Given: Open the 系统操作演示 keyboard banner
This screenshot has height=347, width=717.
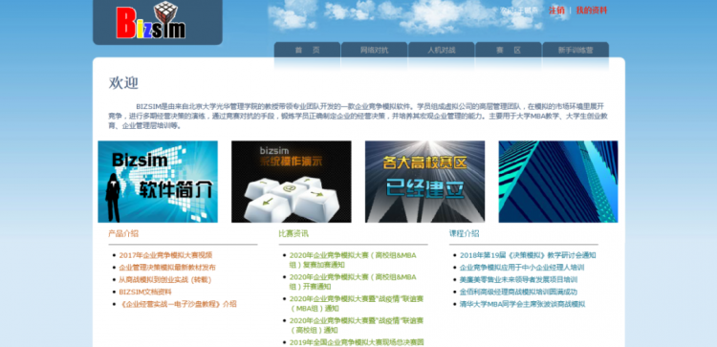Looking at the screenshot, I should [x=292, y=182].
